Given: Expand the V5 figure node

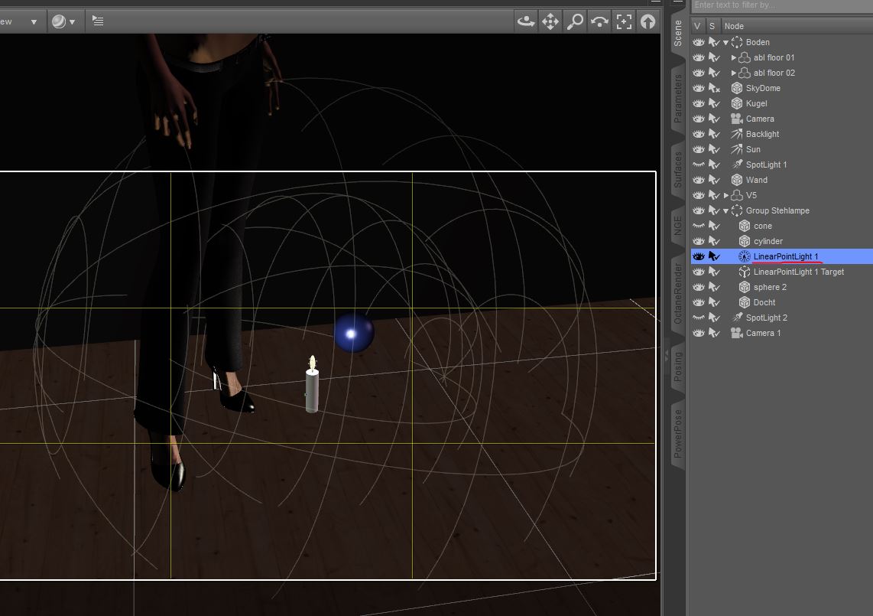Looking at the screenshot, I should click(726, 196).
